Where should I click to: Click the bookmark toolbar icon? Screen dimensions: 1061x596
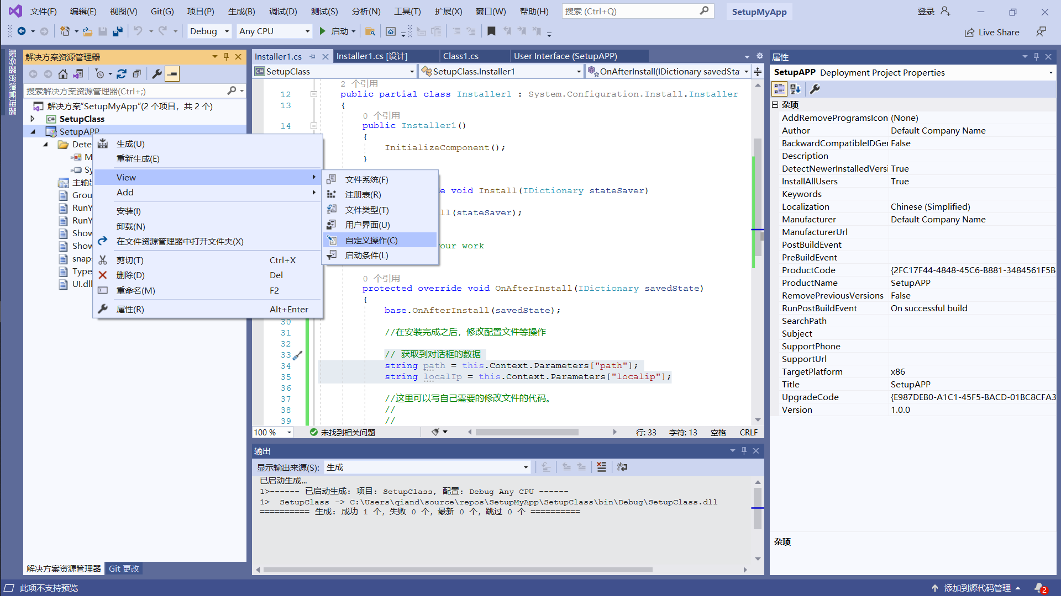click(x=491, y=31)
